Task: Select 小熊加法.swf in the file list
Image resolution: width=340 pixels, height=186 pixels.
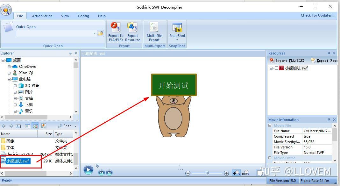Action: coord(18,161)
